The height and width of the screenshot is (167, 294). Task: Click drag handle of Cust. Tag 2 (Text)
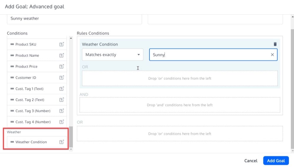pos(12,100)
